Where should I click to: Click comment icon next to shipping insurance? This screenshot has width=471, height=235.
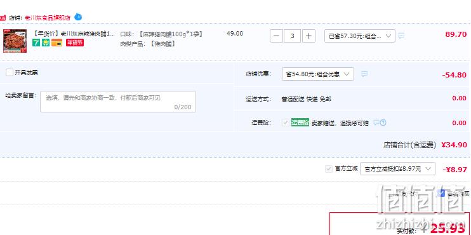(x=376, y=123)
